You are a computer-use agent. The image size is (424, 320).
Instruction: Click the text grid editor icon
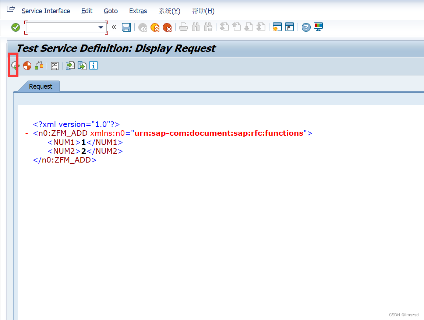click(54, 66)
